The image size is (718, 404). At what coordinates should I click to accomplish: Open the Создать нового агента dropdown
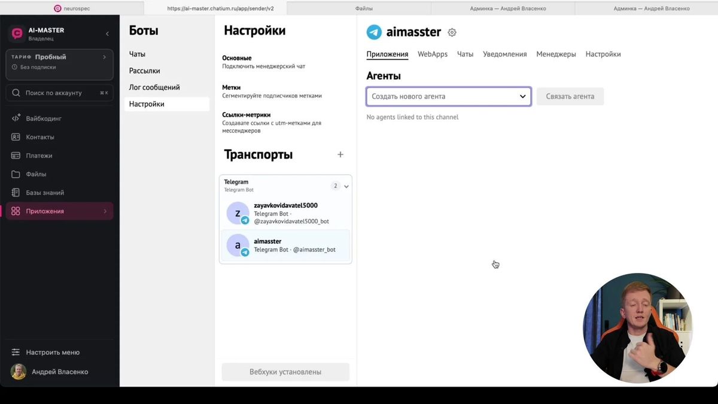click(x=449, y=96)
